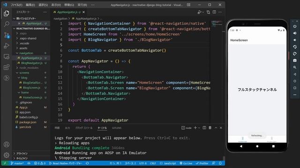
Task: Open the Search view in activity bar
Action: (6, 24)
